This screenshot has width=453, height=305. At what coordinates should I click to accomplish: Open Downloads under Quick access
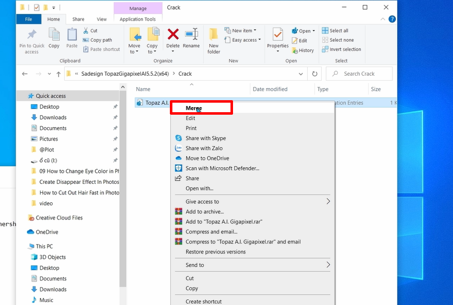pos(53,118)
